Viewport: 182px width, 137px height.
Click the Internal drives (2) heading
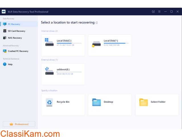point(49,31)
